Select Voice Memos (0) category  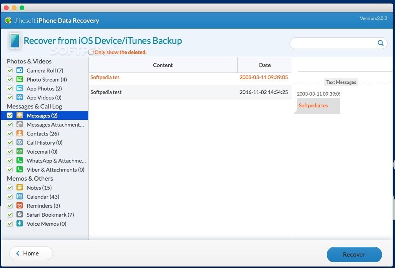coord(46,224)
